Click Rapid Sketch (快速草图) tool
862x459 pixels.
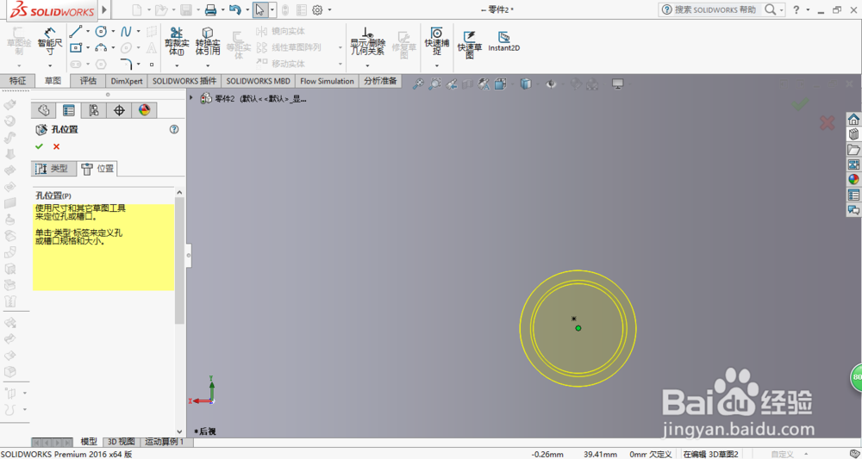(x=470, y=44)
